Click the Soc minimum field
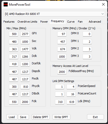 (14, 42)
